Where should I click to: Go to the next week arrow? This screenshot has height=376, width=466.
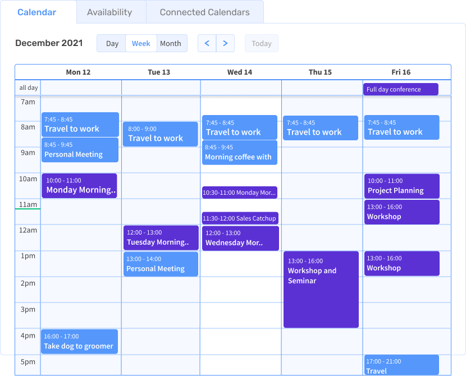[225, 43]
